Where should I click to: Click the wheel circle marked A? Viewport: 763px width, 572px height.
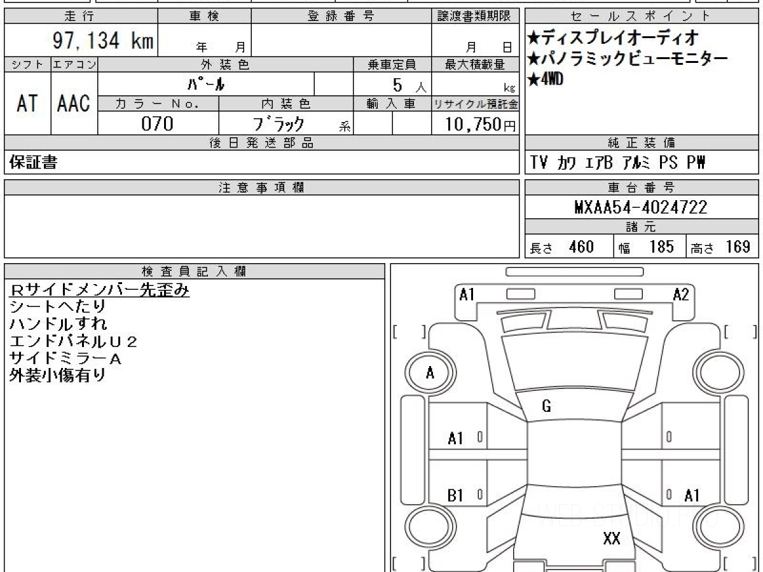[430, 374]
